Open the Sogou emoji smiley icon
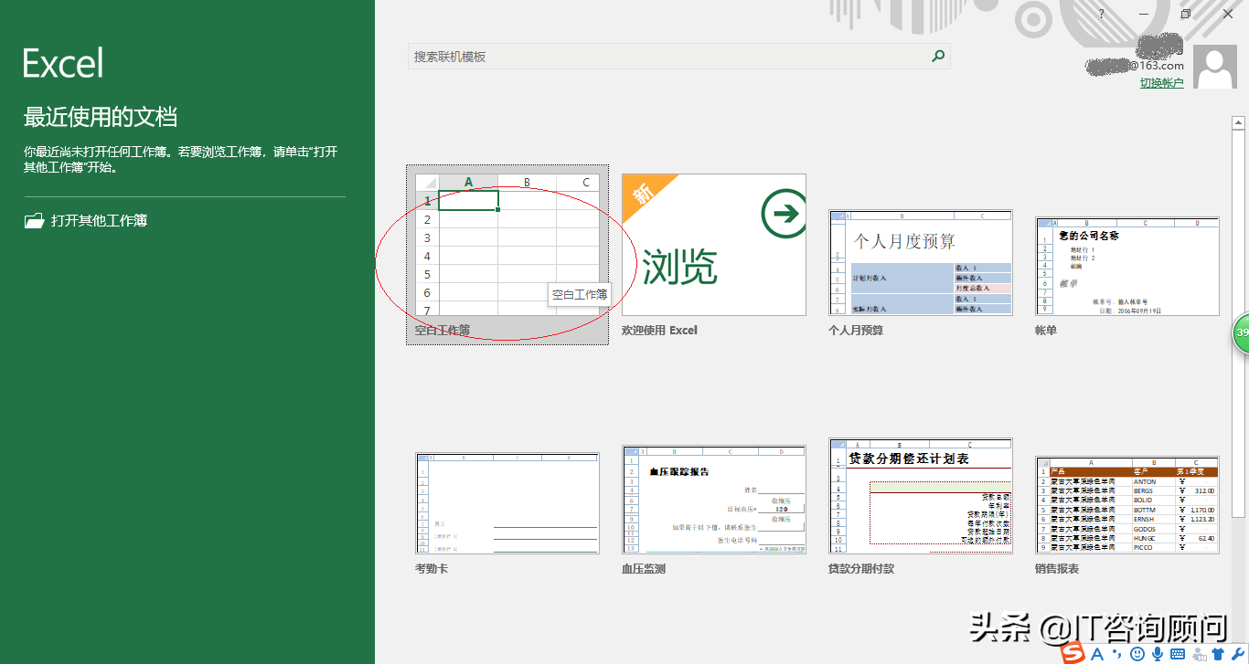This screenshot has height=664, width=1249. tap(1137, 654)
